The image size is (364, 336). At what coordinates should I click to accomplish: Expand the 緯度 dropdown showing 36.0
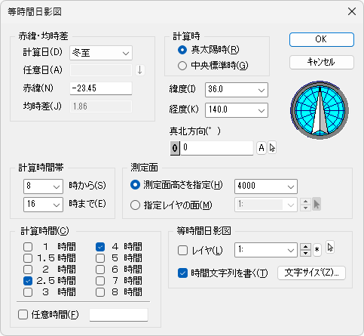[237, 90]
